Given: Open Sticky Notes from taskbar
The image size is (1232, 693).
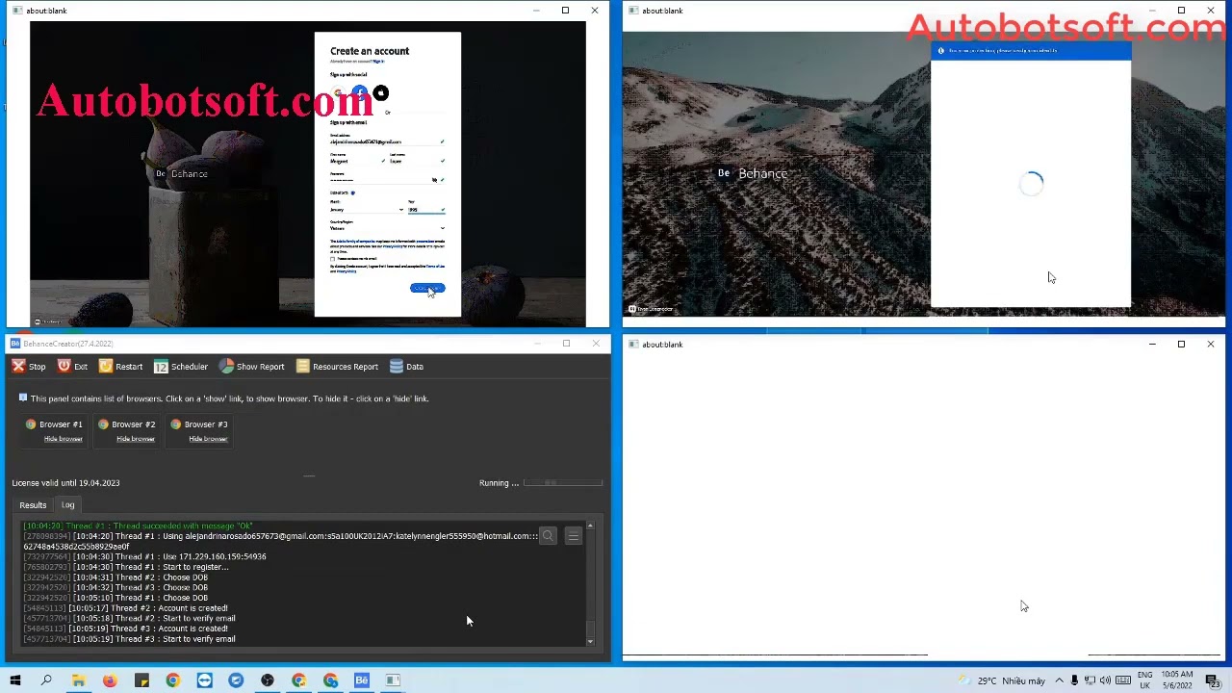Looking at the screenshot, I should 141,680.
